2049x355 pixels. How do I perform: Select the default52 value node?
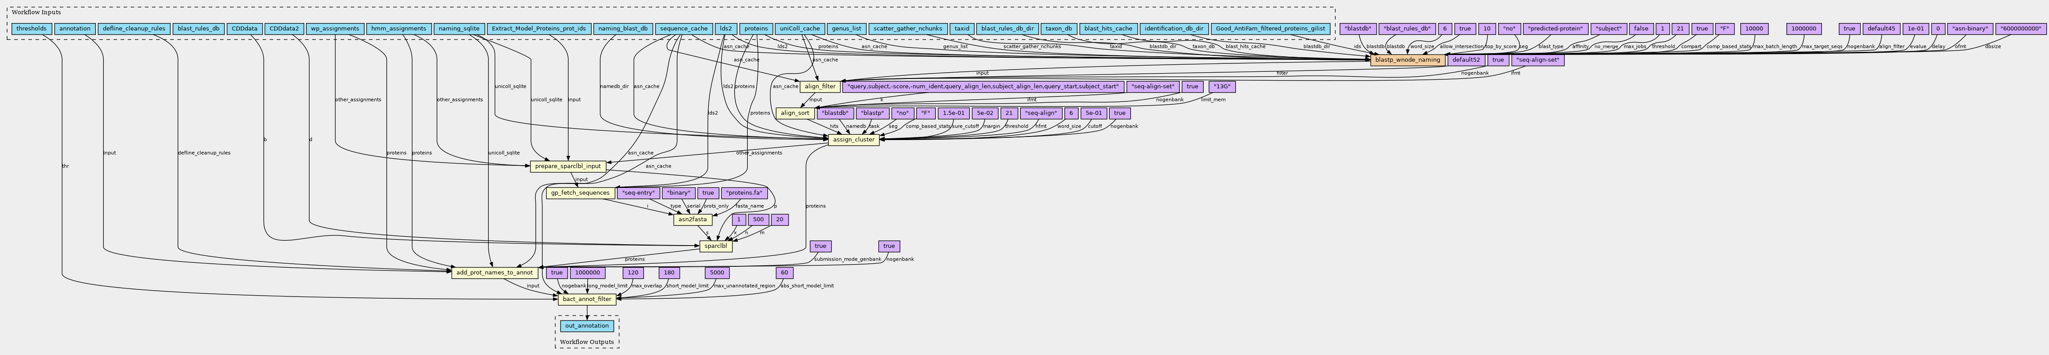pyautogui.click(x=1466, y=59)
